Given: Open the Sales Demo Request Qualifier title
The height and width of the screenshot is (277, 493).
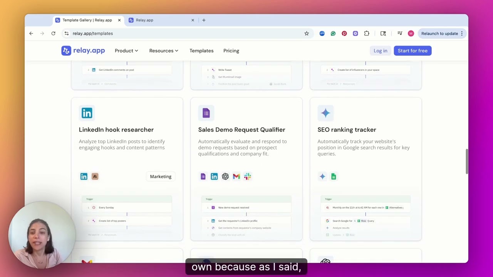Looking at the screenshot, I should point(242,130).
